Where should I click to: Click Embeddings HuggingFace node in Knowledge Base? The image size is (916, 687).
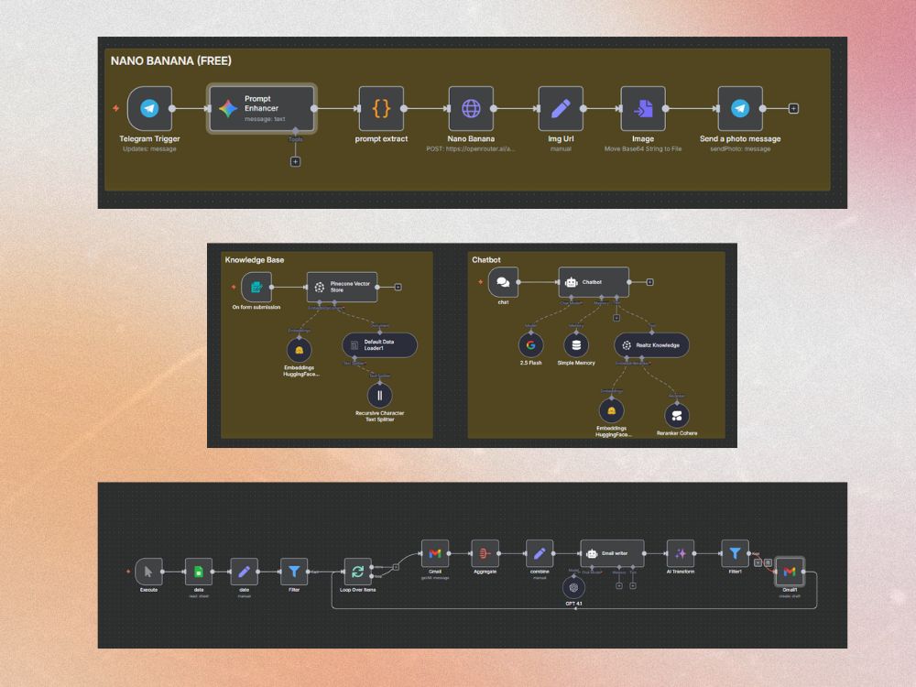[300, 350]
